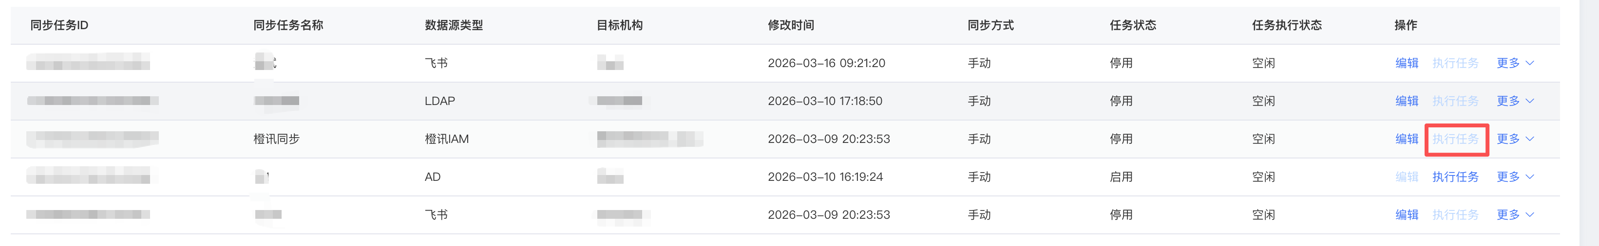Open 更多 menu for the LDAP task
1599x246 pixels.
pos(1515,101)
